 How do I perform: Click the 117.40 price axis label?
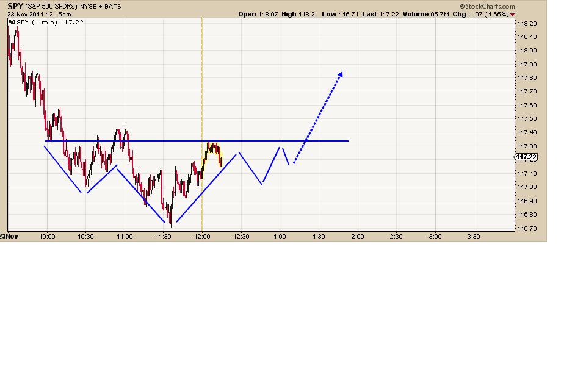pos(527,132)
